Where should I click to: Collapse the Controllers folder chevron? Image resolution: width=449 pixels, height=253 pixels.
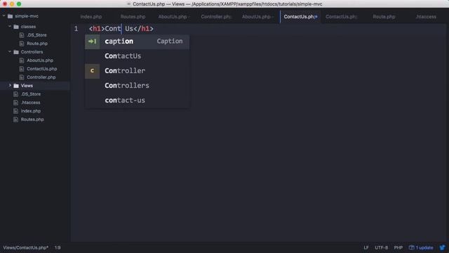(10, 51)
